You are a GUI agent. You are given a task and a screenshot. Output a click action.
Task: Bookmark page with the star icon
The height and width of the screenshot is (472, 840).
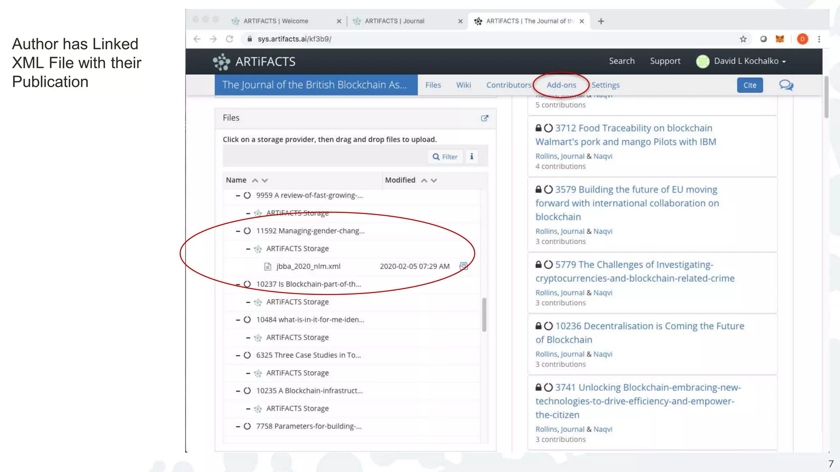coord(743,39)
